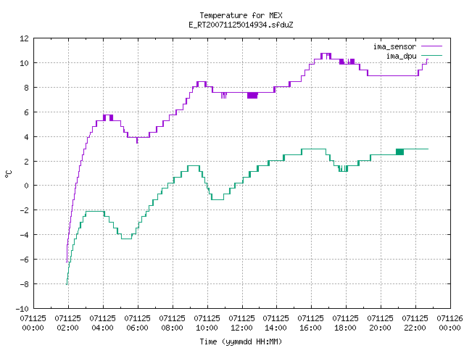
Task: Click the y-axis tick label '0'
Action: [27, 186]
